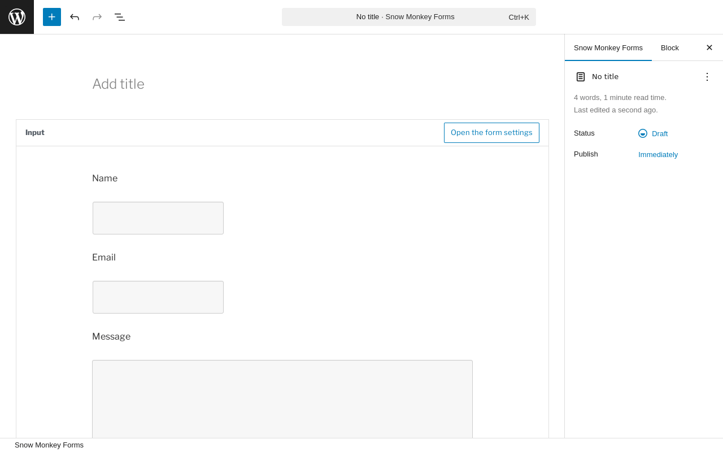Close the settings sidebar
723x452 pixels.
click(x=709, y=47)
